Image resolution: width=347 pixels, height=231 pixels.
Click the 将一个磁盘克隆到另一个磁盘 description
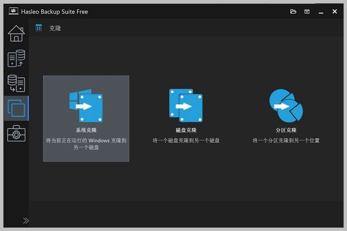[186, 140]
